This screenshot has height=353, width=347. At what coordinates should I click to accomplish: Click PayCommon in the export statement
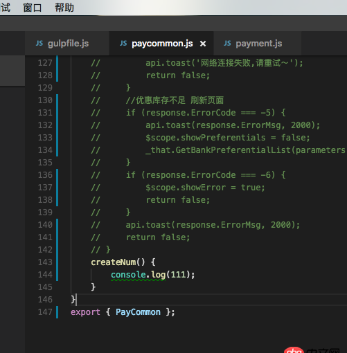point(138,312)
